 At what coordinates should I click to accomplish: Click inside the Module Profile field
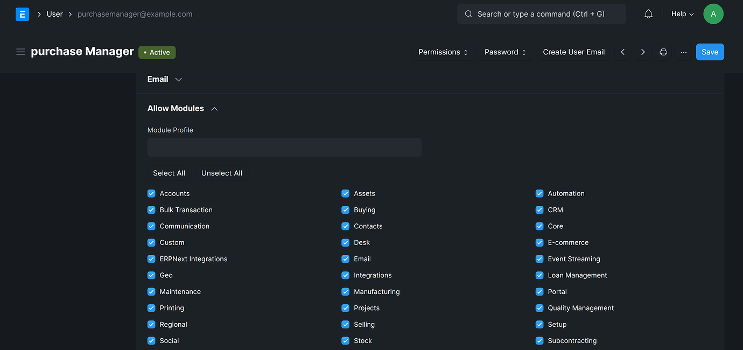[284, 147]
